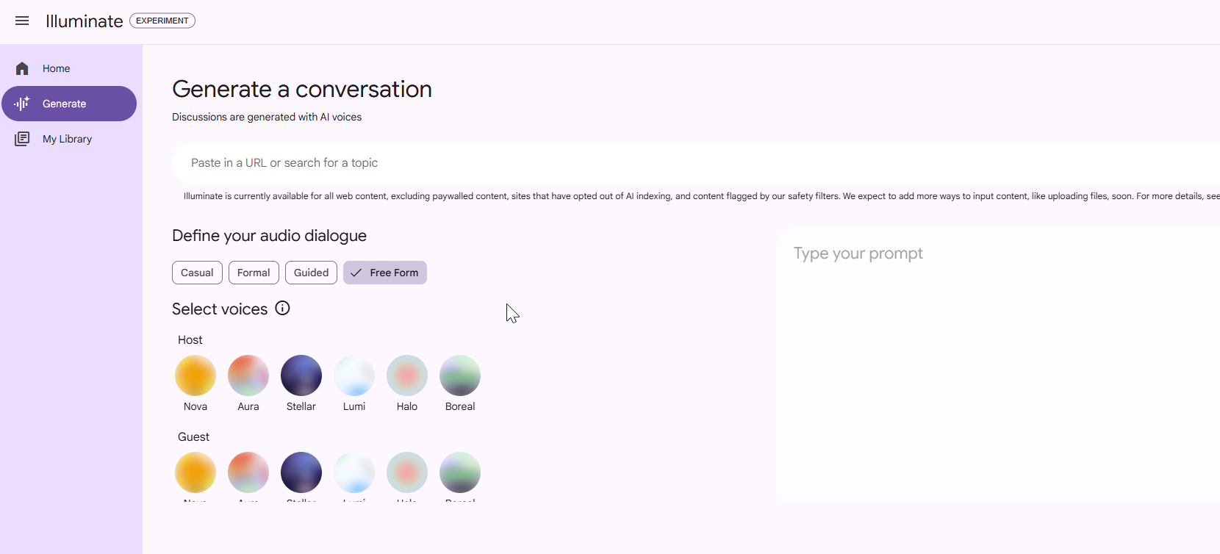Click the Define your audio dialogue heading
Image resolution: width=1220 pixels, height=554 pixels.
(269, 236)
